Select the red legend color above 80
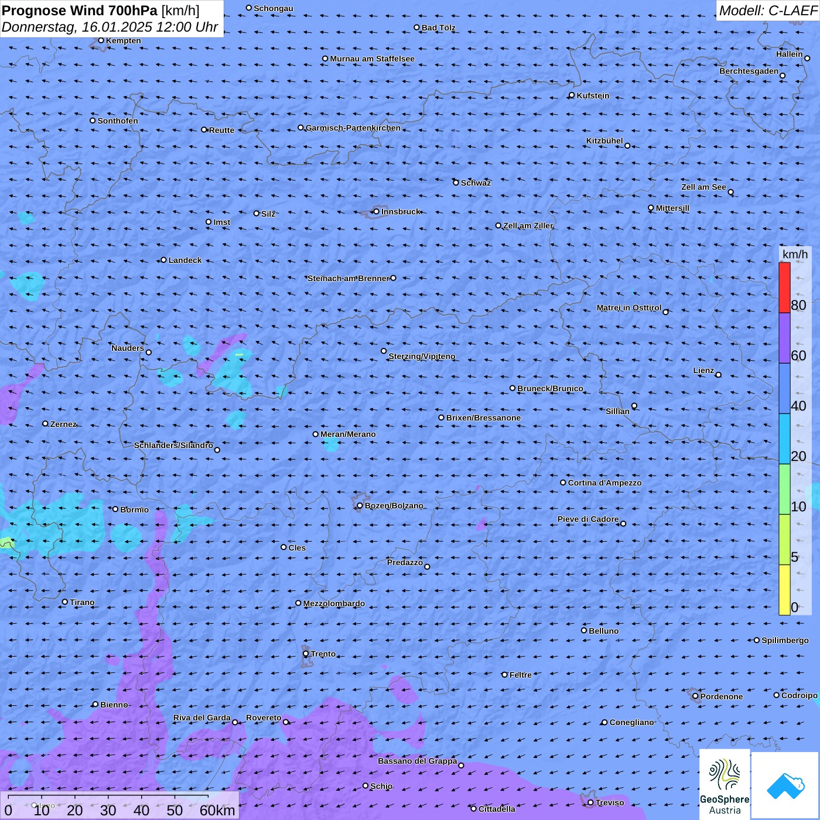The image size is (820, 820). tap(784, 288)
